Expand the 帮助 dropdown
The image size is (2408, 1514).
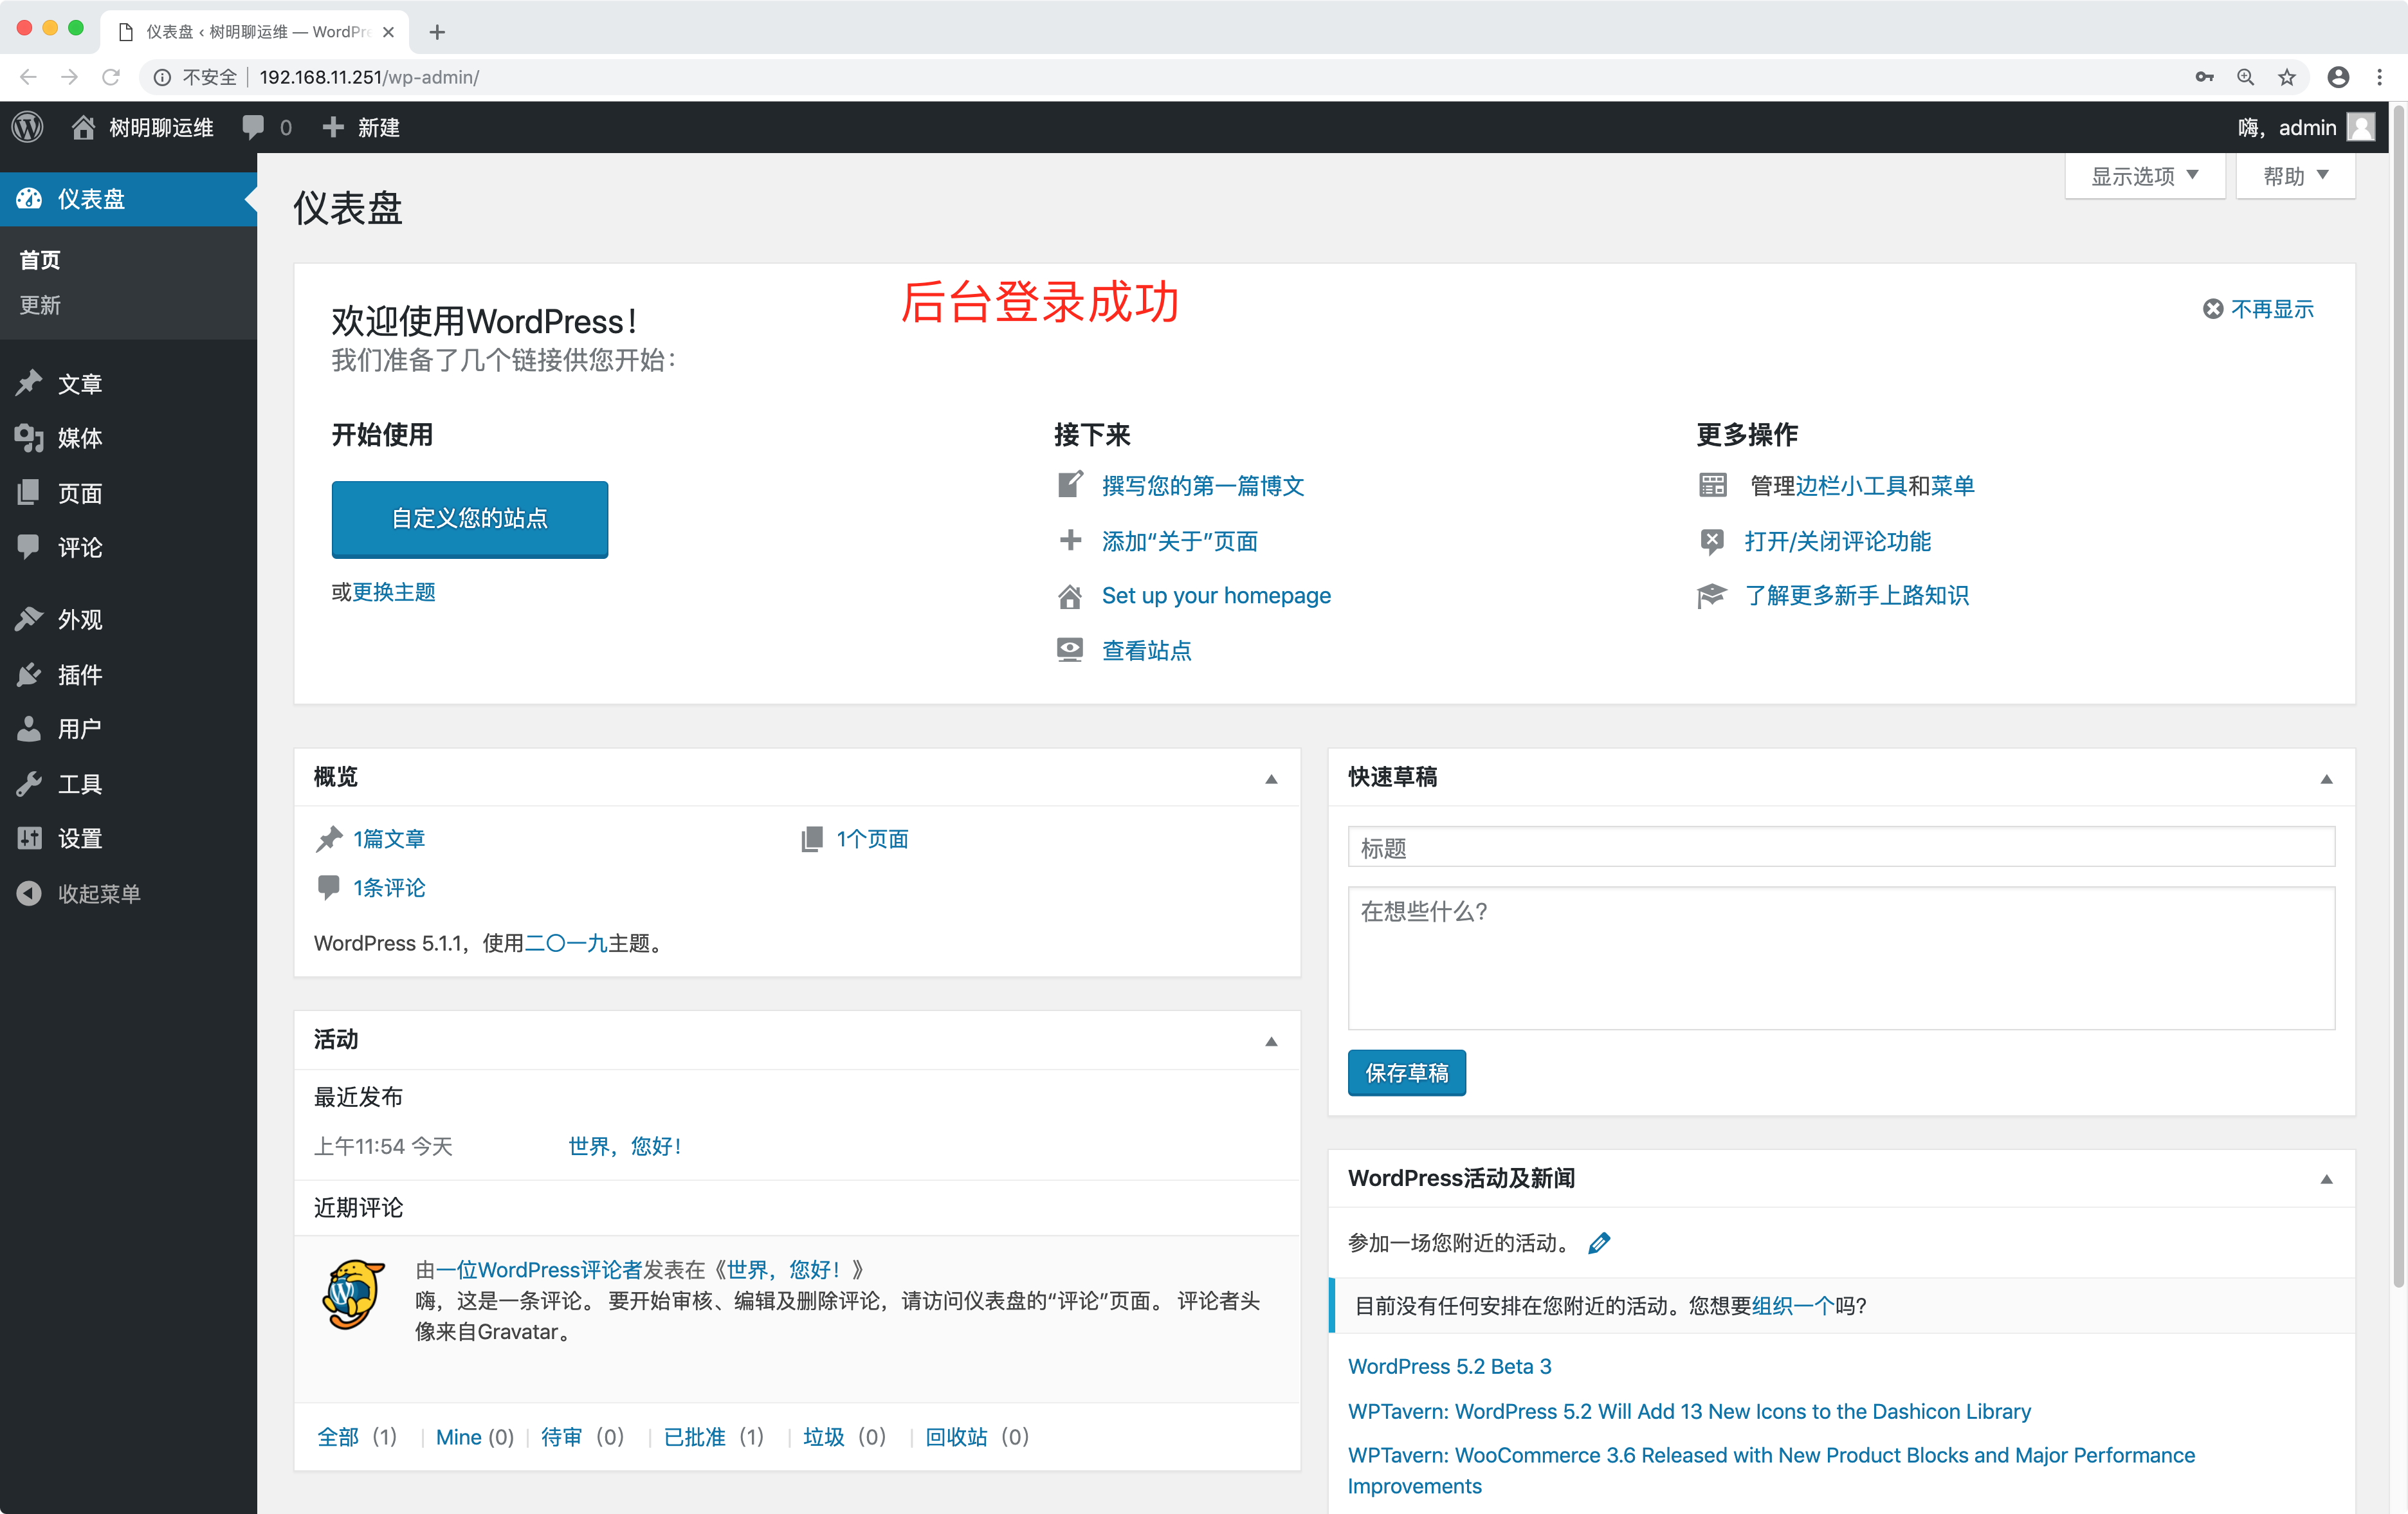[x=2294, y=175]
